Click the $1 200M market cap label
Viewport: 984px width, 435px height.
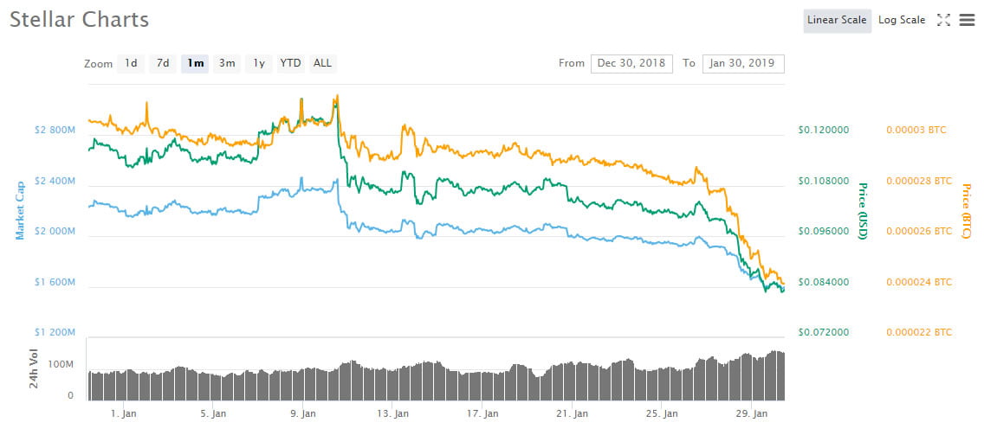point(54,332)
